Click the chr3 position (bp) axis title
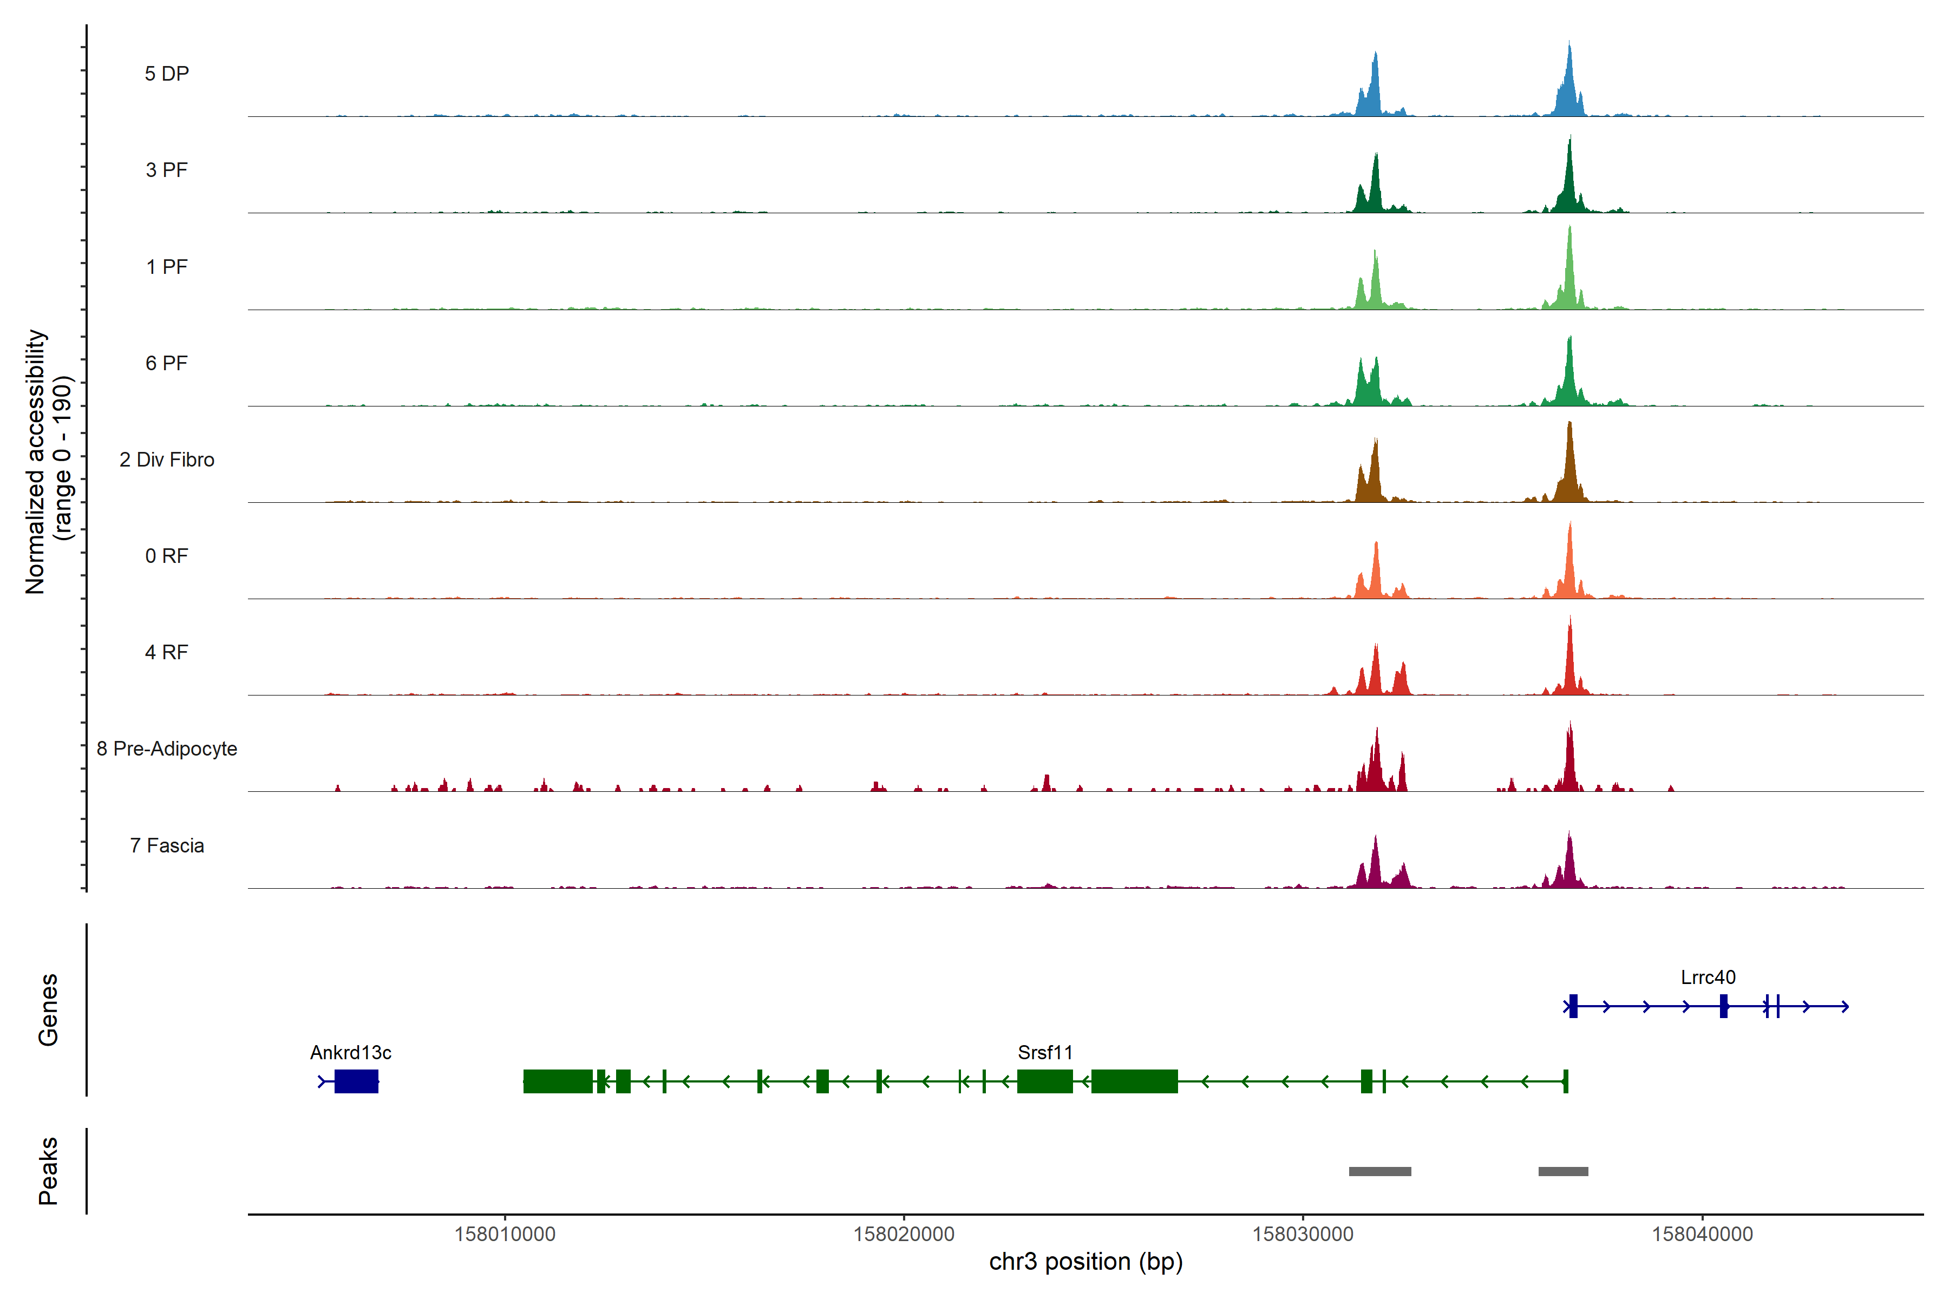Viewport: 1949px width, 1299px height. tap(1085, 1262)
